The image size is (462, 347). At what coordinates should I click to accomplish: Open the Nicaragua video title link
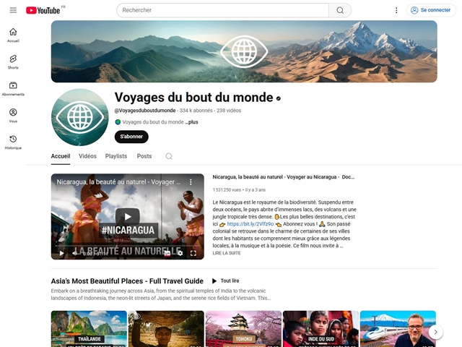284,177
